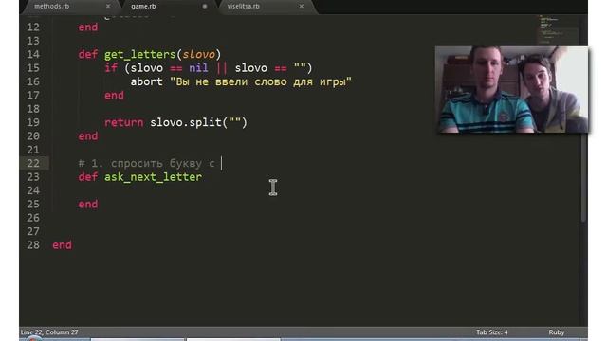Screen dimensions: 607x341
Task: Click line number 28 in gutter
Action: coord(33,245)
